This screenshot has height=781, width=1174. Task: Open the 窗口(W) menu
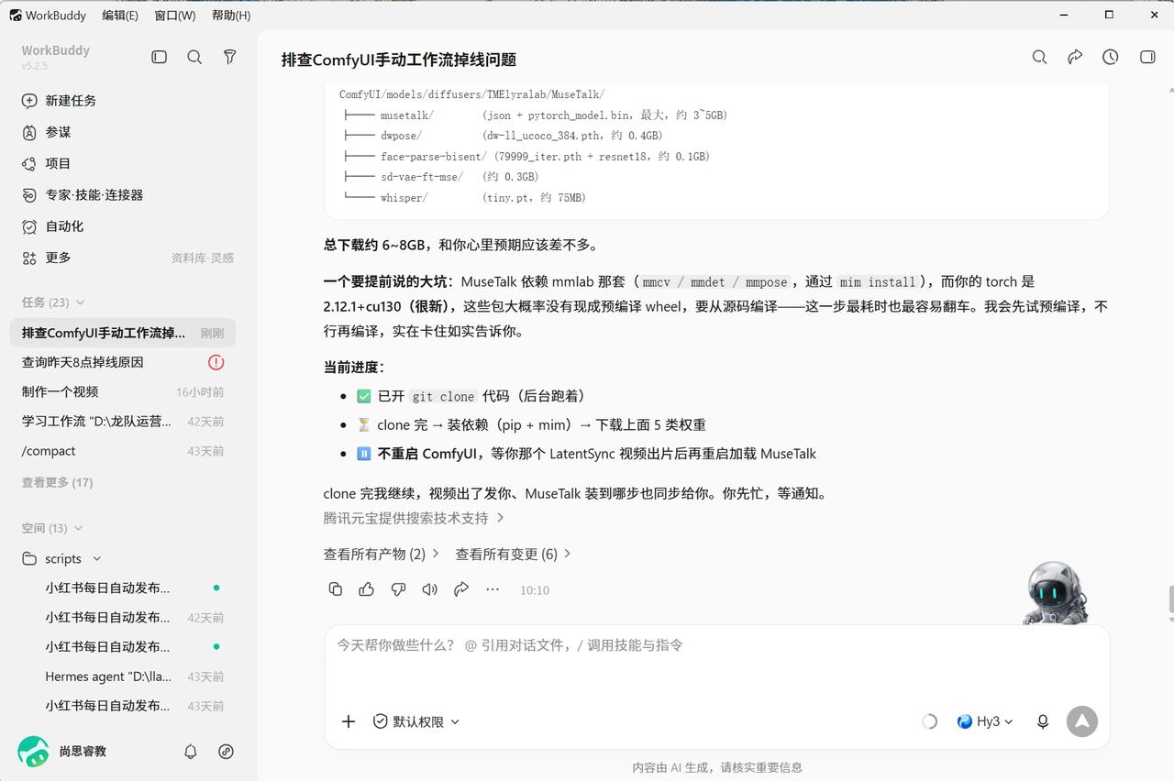point(174,15)
